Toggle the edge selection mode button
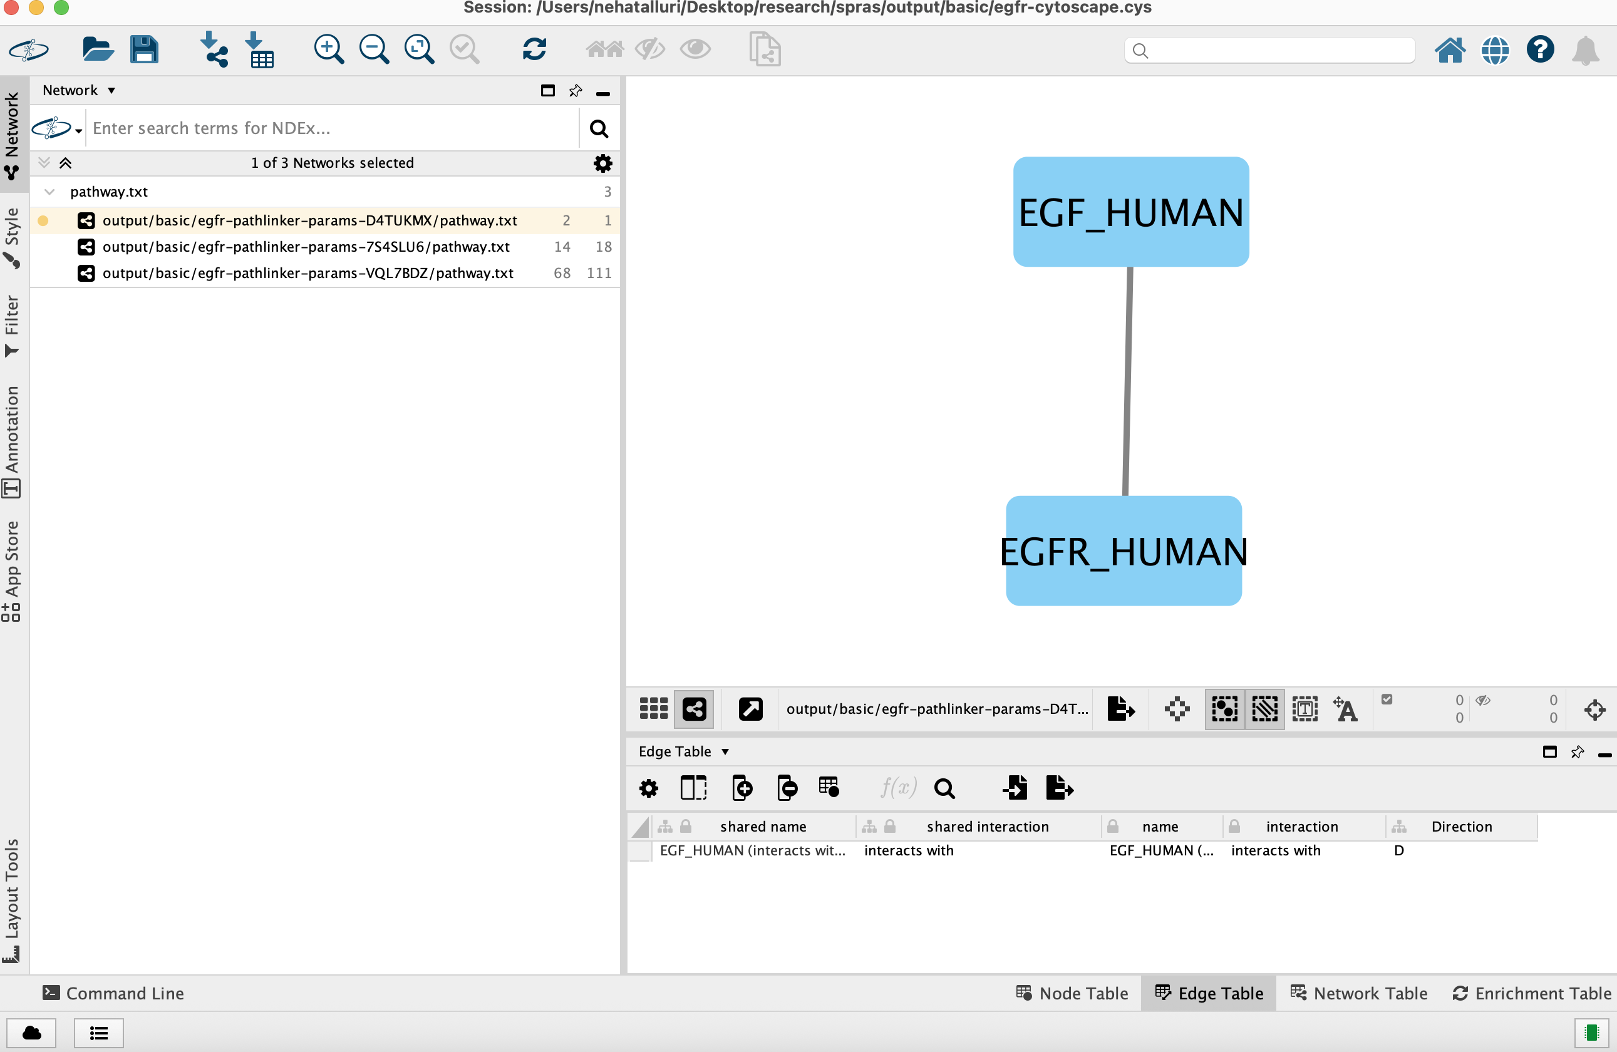 (x=1264, y=709)
